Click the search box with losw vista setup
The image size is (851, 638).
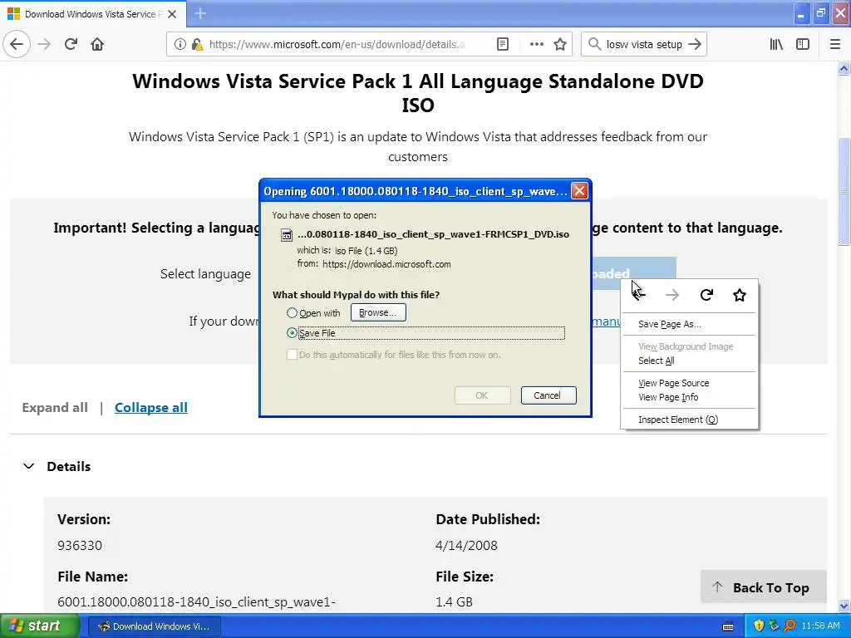pos(644,45)
